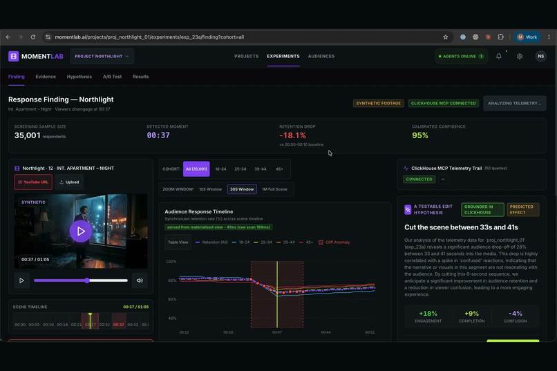Switch to the Finding tab
Screen dimensions: 557x371
point(17,77)
